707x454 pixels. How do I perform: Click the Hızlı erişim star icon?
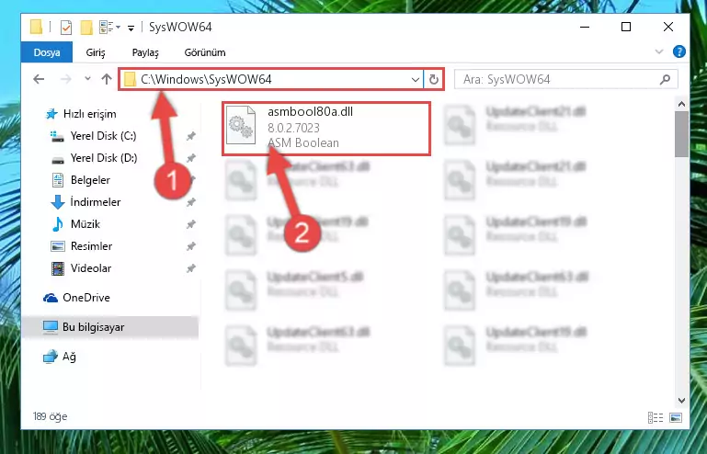51,114
